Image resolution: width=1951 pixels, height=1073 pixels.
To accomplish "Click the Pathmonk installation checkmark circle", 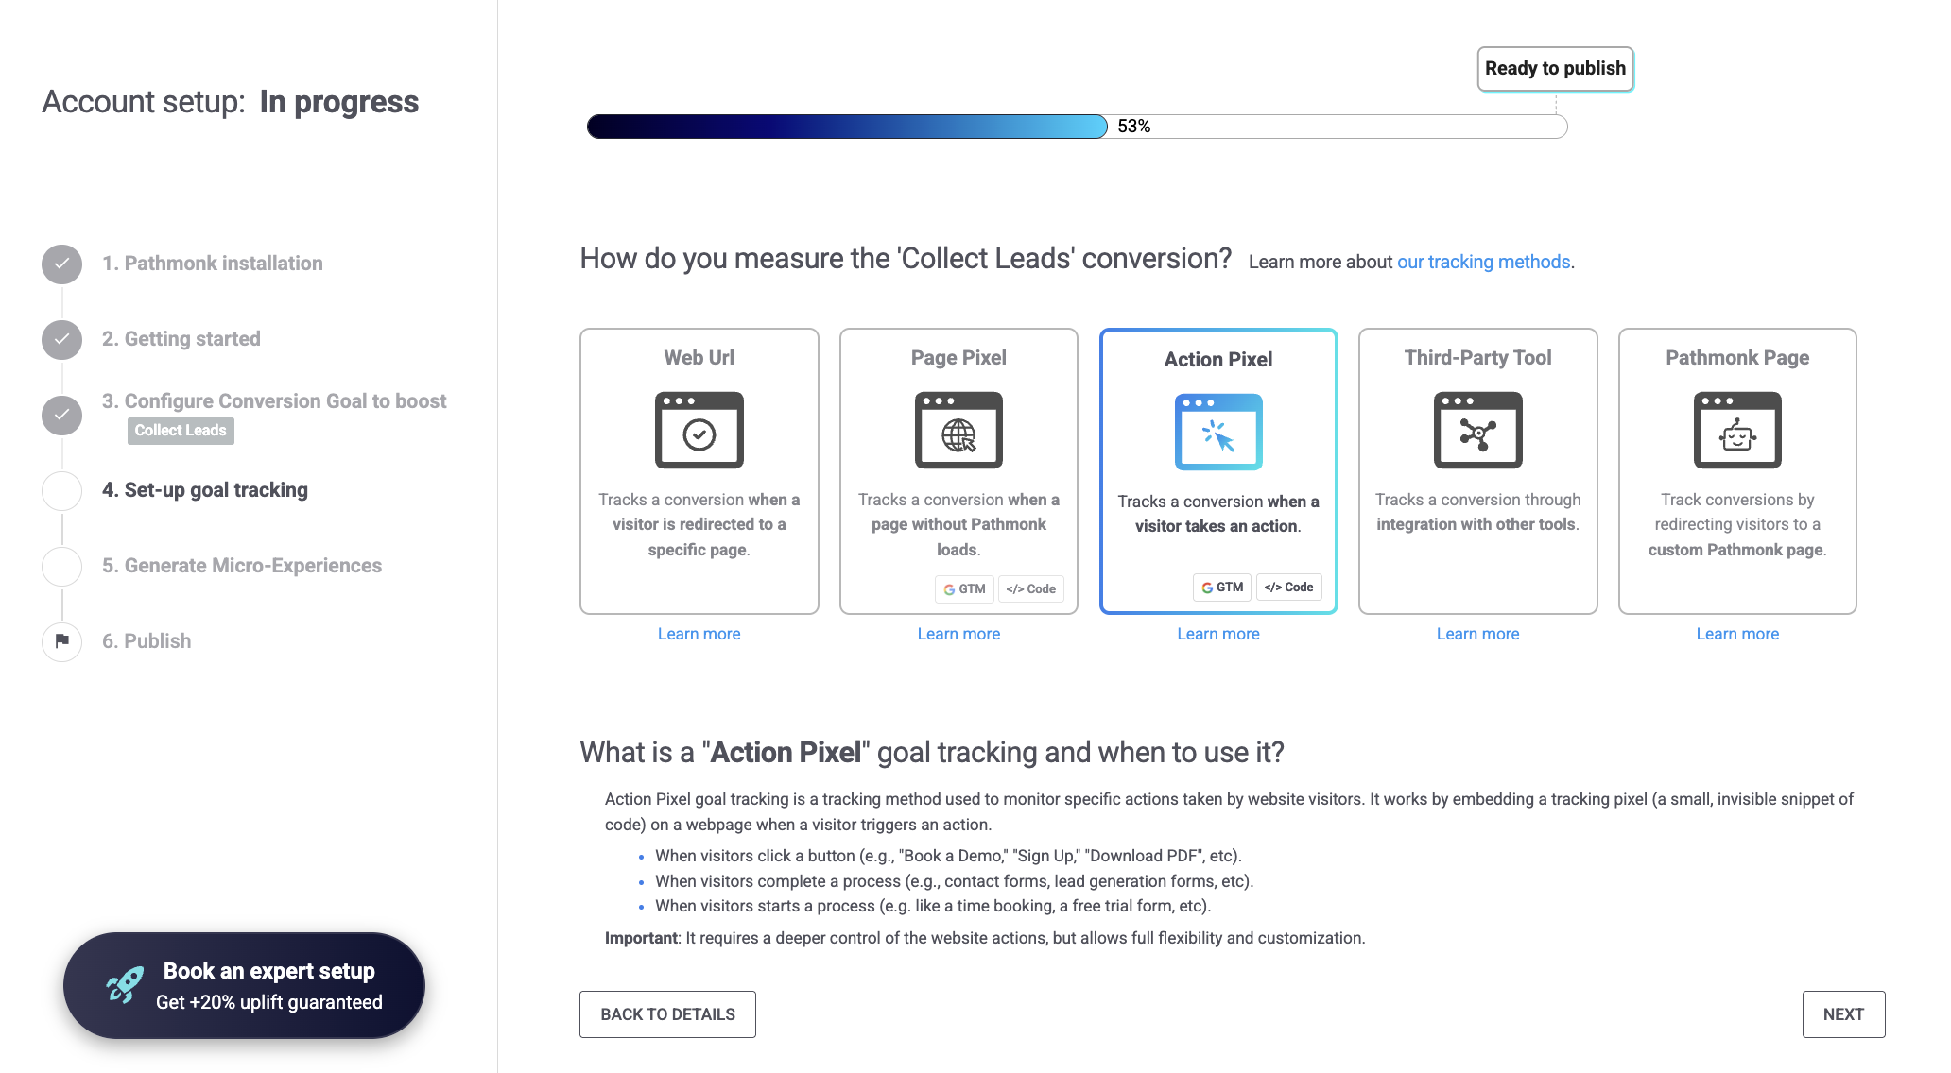I will [x=62, y=264].
